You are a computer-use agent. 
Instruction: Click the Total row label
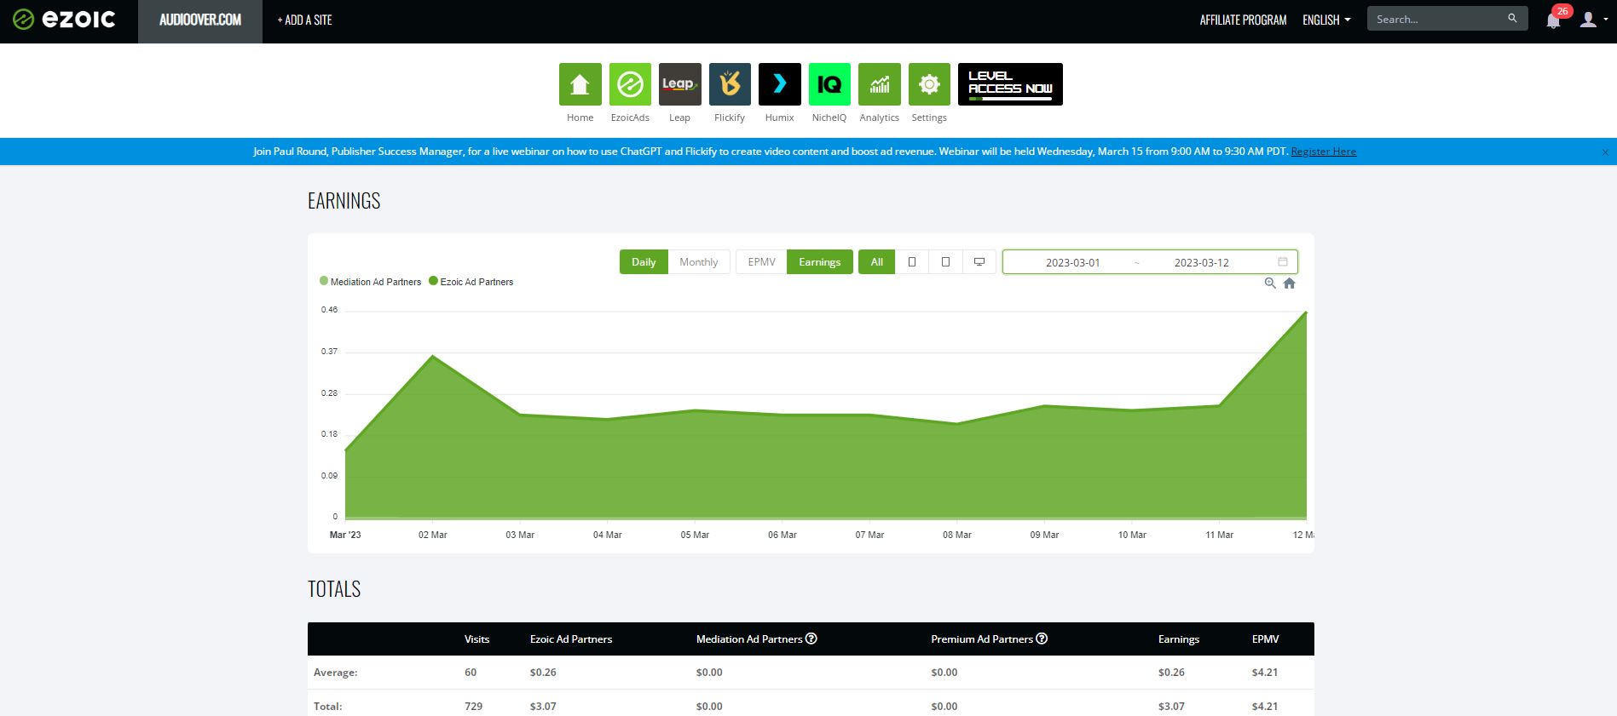point(327,707)
